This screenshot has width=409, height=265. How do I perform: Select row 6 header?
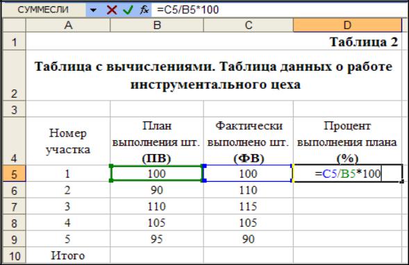(14, 190)
